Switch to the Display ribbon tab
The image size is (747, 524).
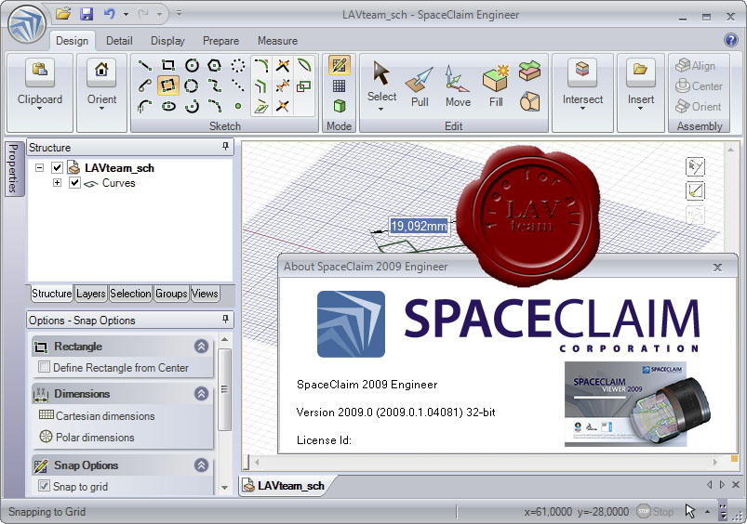click(167, 41)
